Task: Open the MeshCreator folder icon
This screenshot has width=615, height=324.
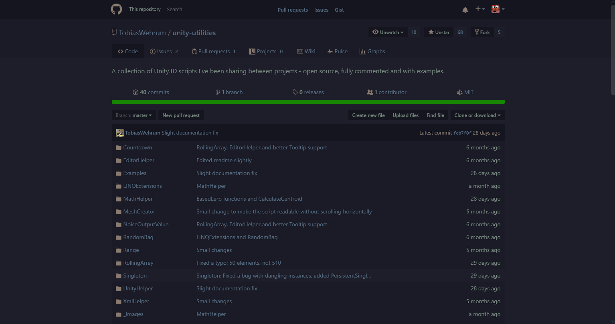Action: click(x=119, y=212)
